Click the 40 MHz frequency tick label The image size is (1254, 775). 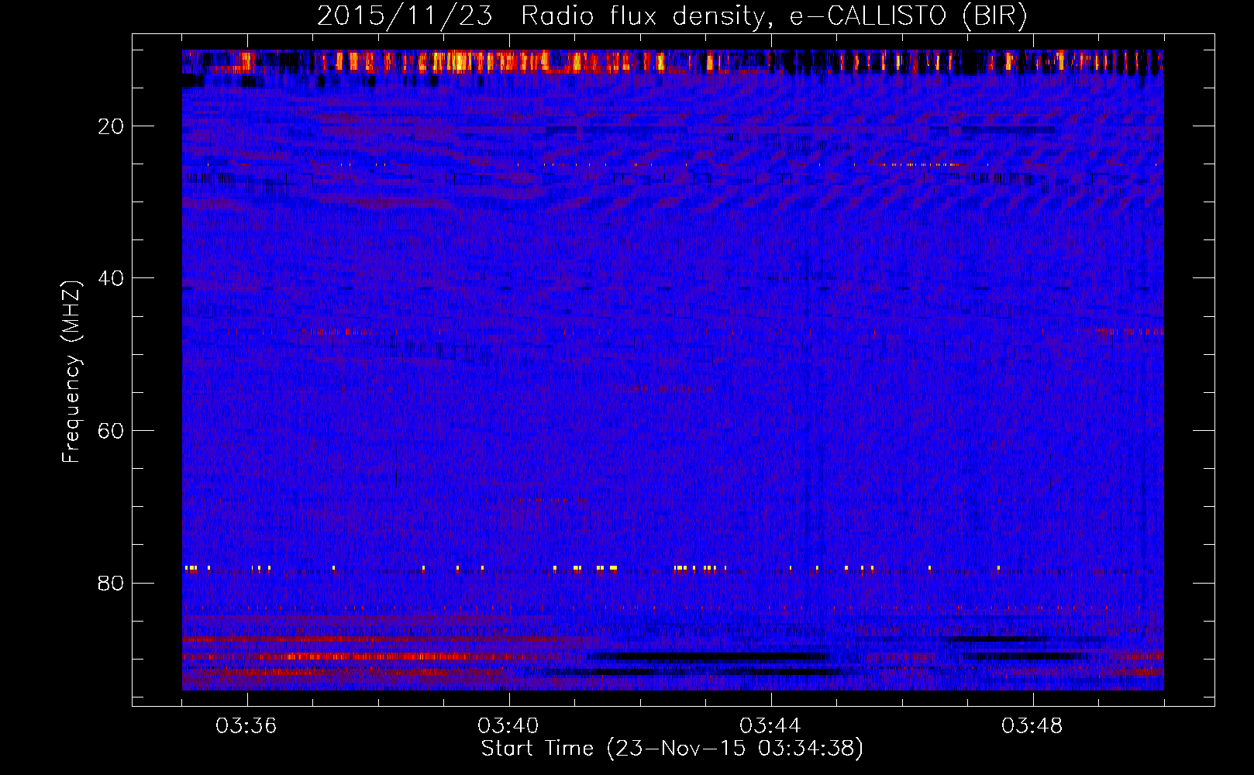coord(112,278)
